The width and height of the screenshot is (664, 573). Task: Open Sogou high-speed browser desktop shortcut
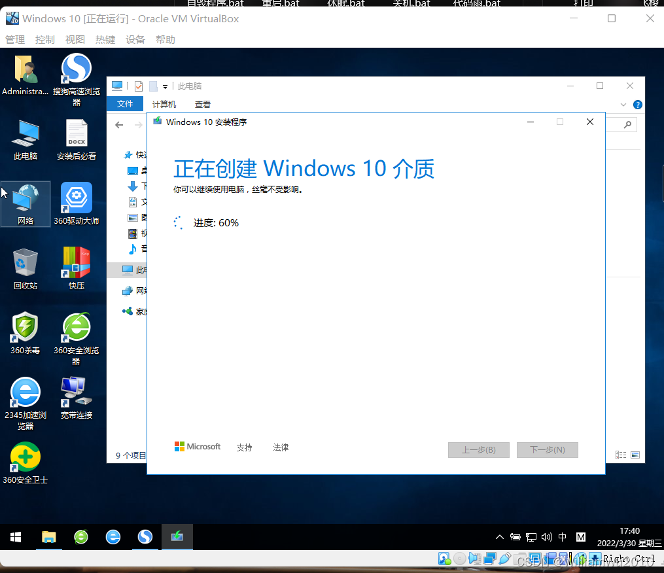pyautogui.click(x=77, y=80)
